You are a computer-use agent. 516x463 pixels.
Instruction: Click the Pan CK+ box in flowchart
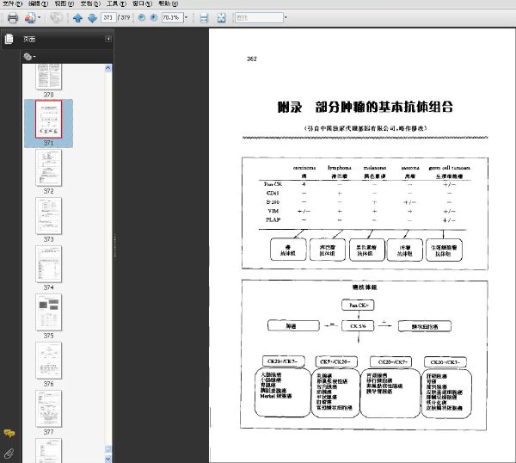358,306
